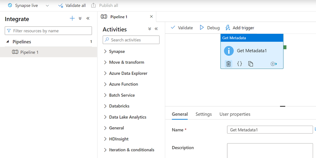The width and height of the screenshot is (316, 158).
Task: Close the Pipeline 1 tab
Action: (151, 17)
